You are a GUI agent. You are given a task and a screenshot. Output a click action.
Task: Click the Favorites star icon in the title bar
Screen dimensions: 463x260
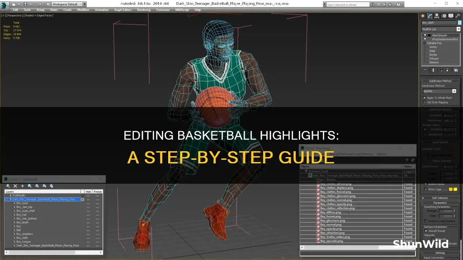click(390, 5)
